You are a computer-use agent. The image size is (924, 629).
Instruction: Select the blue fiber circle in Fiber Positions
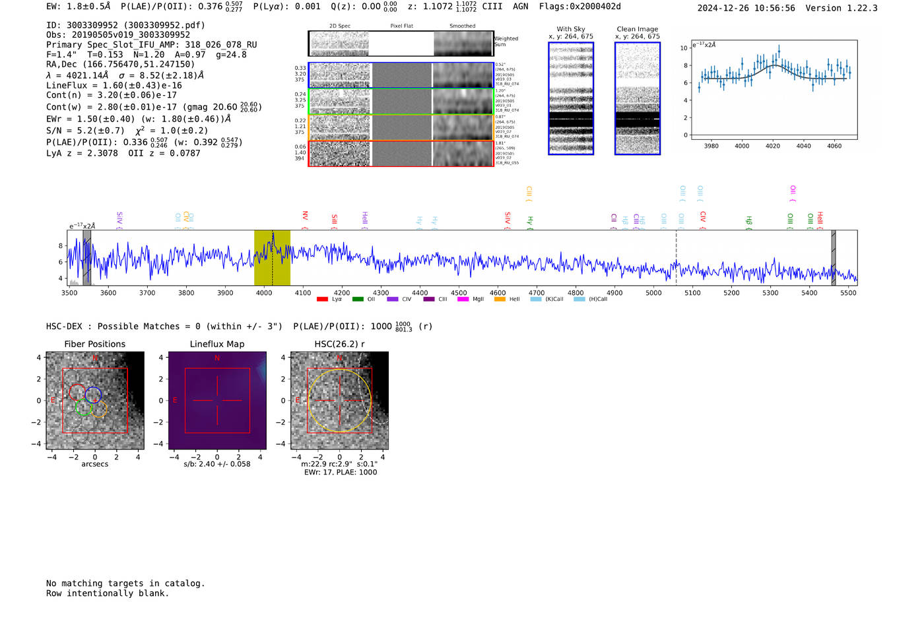[x=93, y=395]
